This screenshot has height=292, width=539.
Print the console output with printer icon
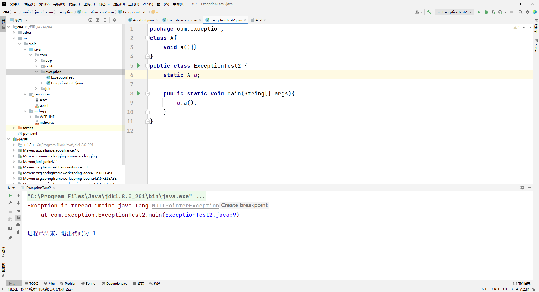tap(18, 225)
